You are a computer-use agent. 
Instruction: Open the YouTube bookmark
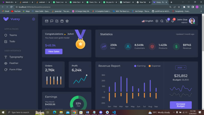click(x=16, y=11)
